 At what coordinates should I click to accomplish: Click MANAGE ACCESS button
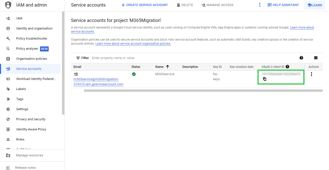pos(217,5)
